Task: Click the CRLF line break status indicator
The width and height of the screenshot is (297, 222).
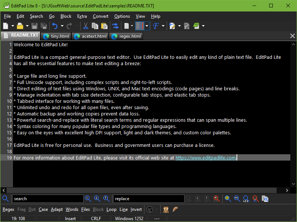Action: click(x=96, y=219)
